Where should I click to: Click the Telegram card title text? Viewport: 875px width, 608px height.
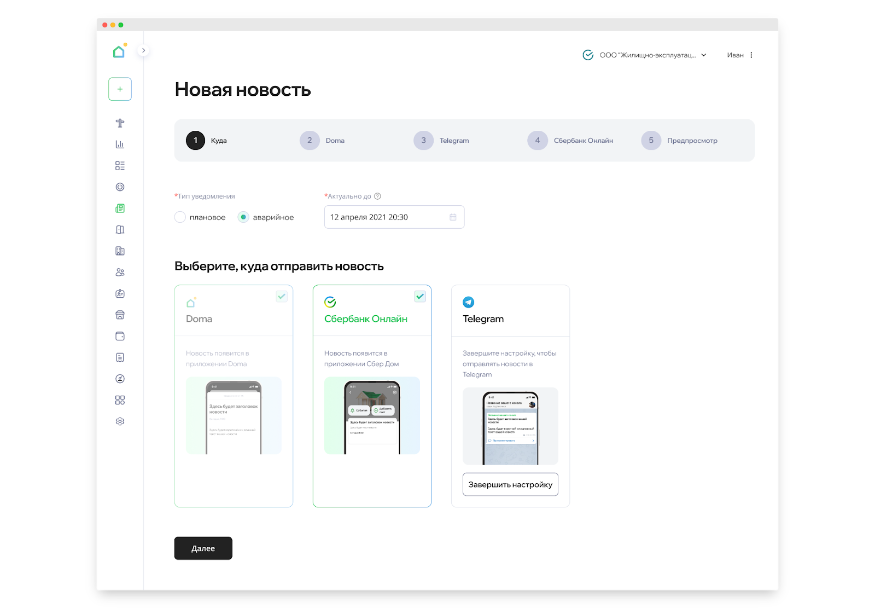(483, 319)
